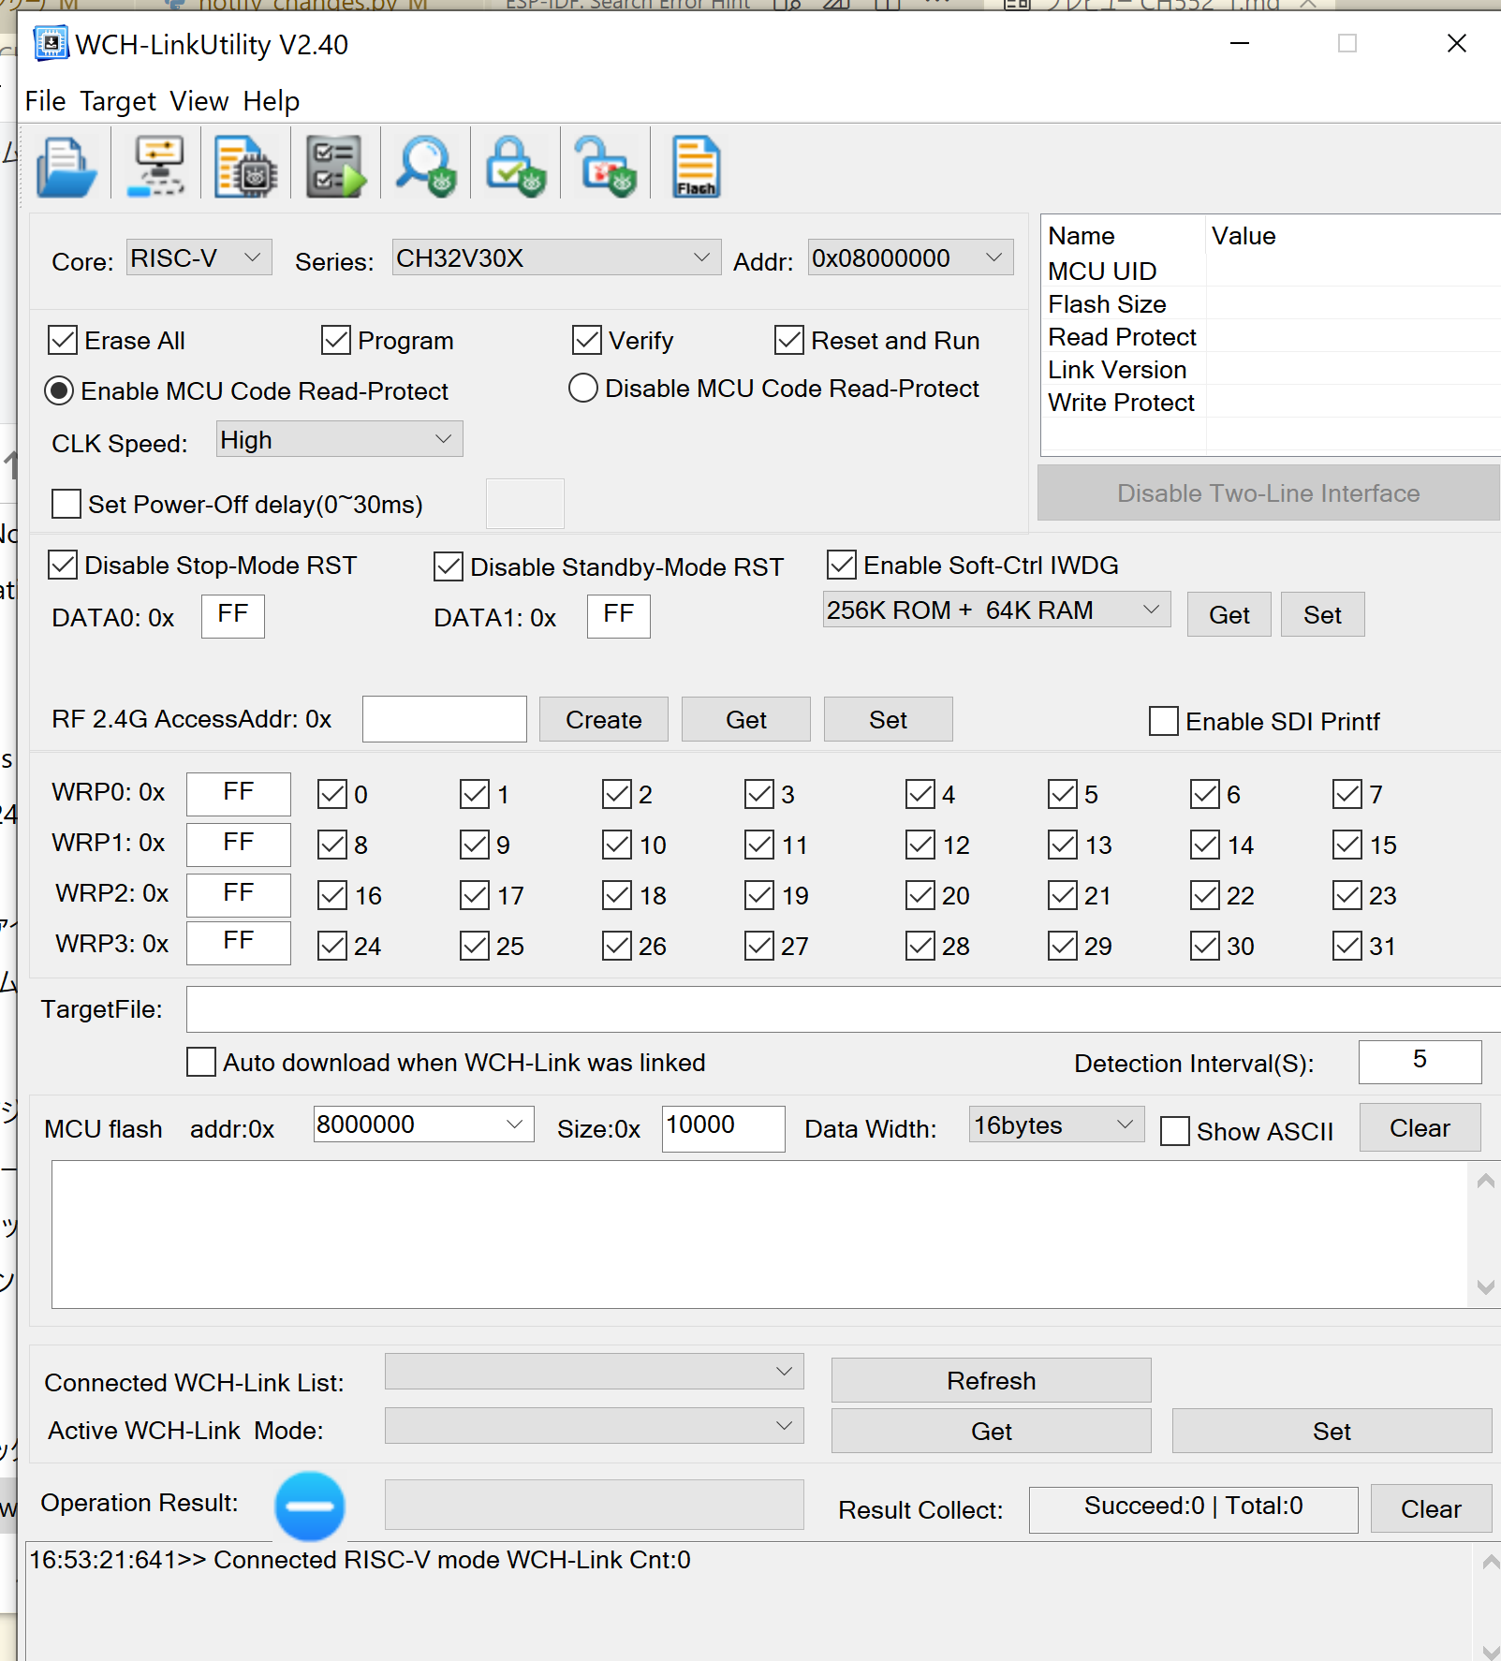The height and width of the screenshot is (1661, 1501).
Task: Tick Auto download when WCH-Link was linked
Action: [201, 1063]
